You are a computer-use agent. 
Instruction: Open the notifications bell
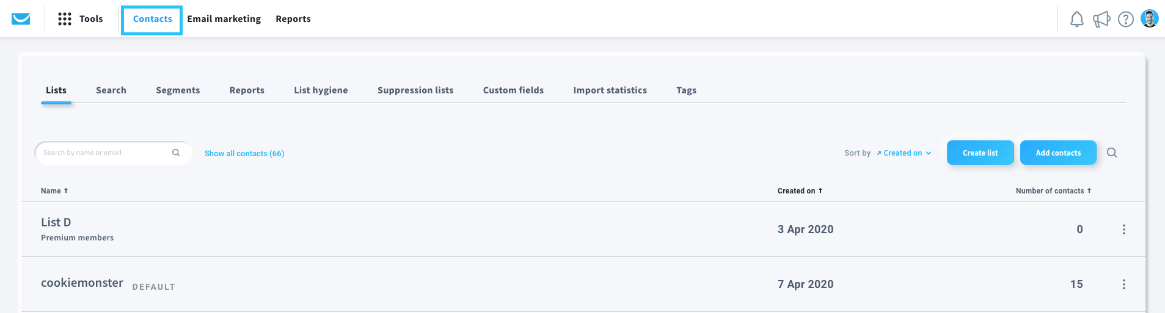[x=1077, y=20]
